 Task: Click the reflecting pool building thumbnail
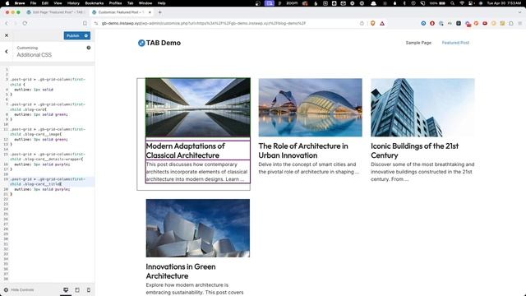[x=198, y=108]
